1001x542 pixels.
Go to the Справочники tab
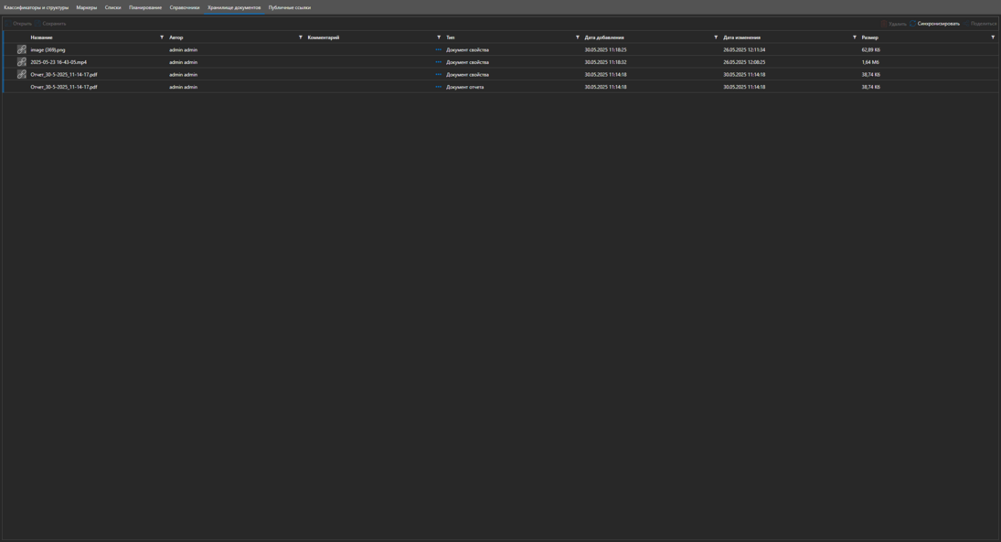184,7
